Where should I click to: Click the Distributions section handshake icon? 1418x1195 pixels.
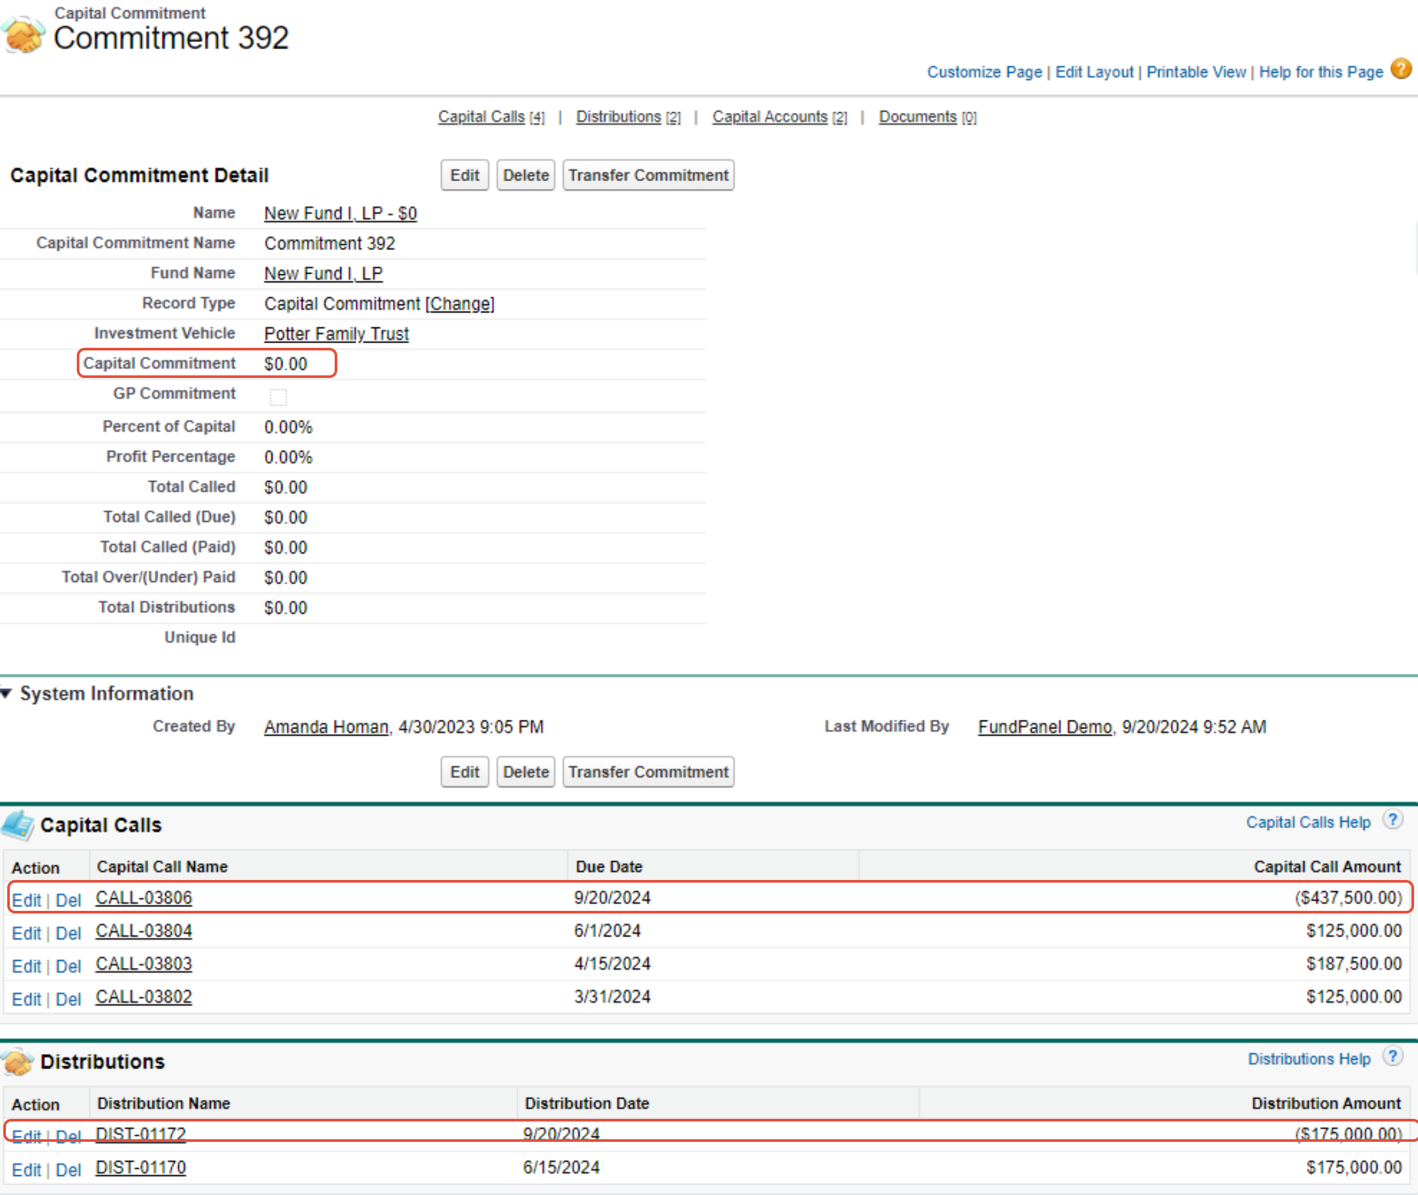tap(18, 1061)
